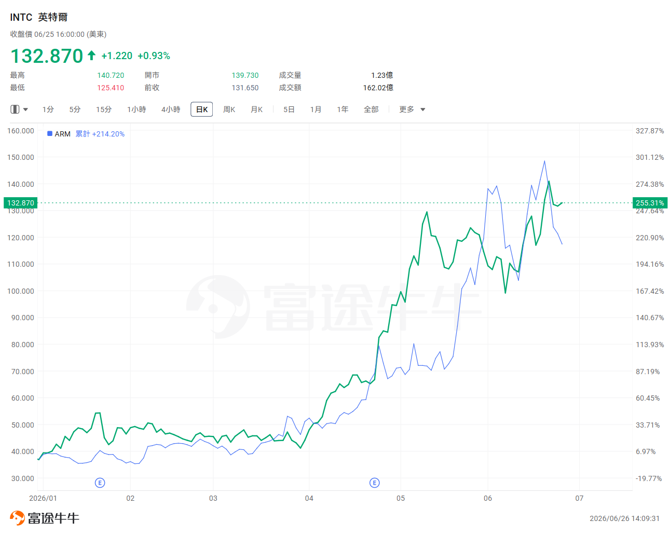Show the 1年 range
Viewport: 670px width, 535px height.
pyautogui.click(x=343, y=109)
